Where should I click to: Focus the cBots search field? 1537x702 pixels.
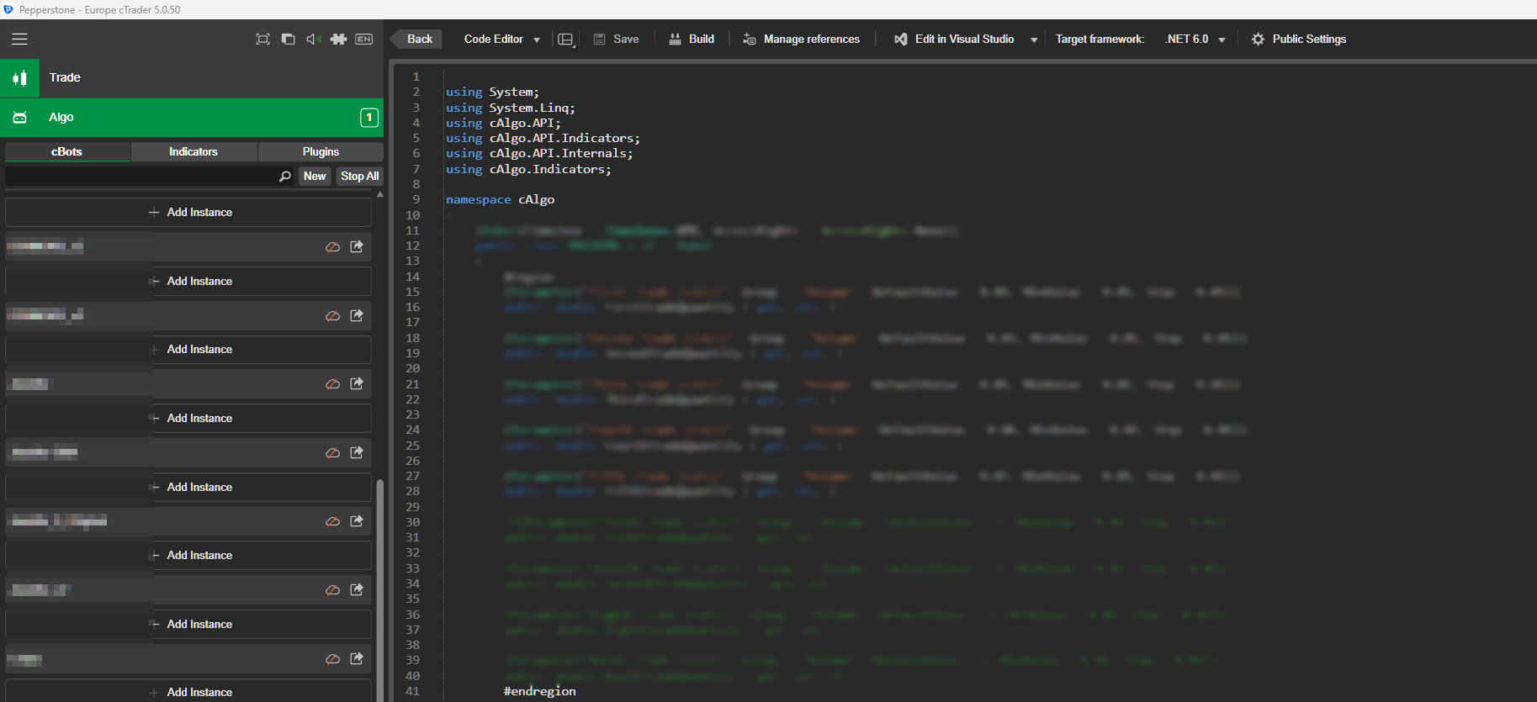(x=141, y=176)
